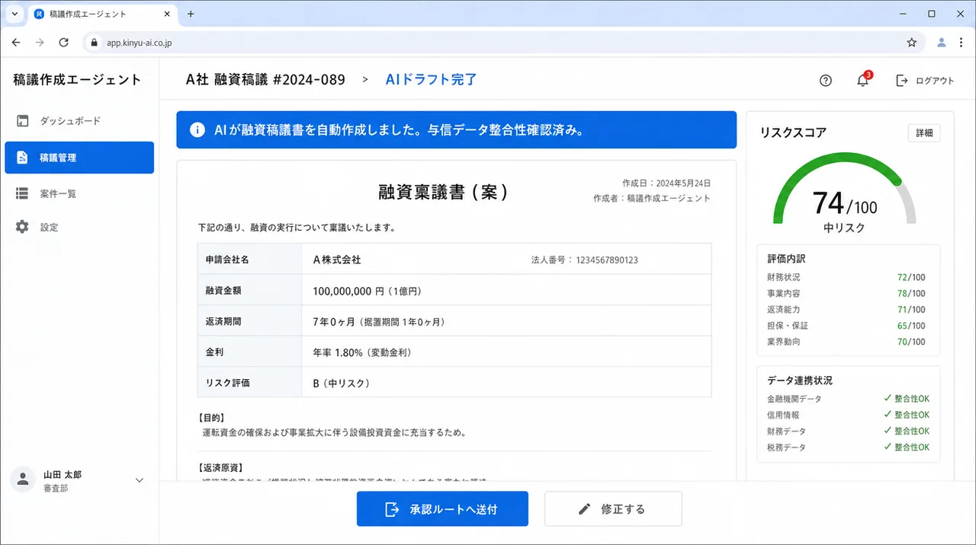The width and height of the screenshot is (976, 545).
Task: Open notifications bell with 3 badge
Action: click(863, 80)
